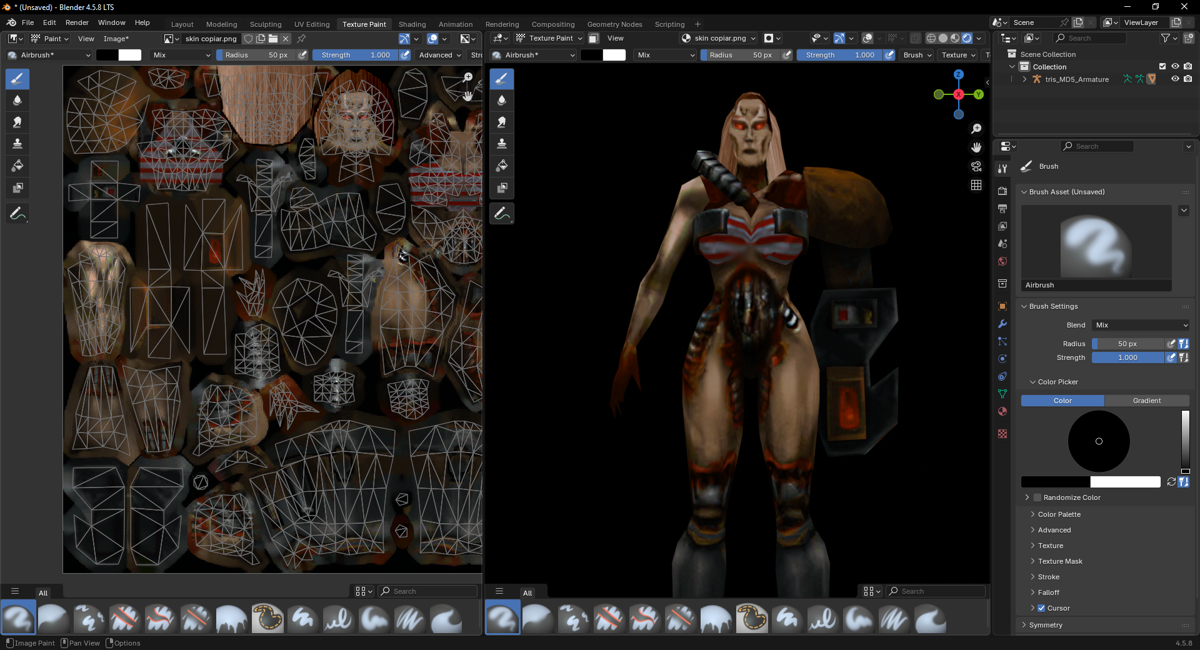The height and width of the screenshot is (650, 1200).
Task: Select the Clone tool in the image editor toolbar
Action: (17, 144)
